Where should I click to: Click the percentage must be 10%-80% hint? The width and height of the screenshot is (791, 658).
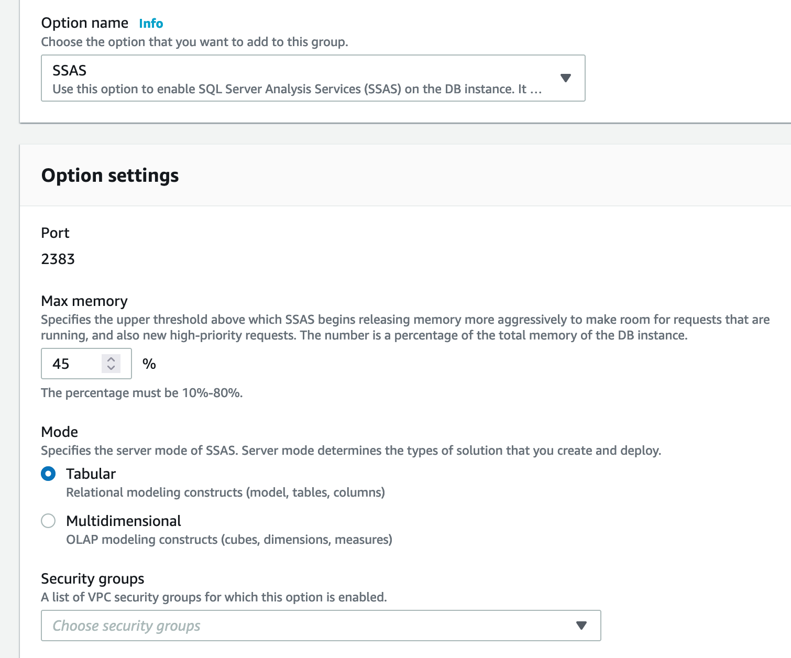point(141,393)
